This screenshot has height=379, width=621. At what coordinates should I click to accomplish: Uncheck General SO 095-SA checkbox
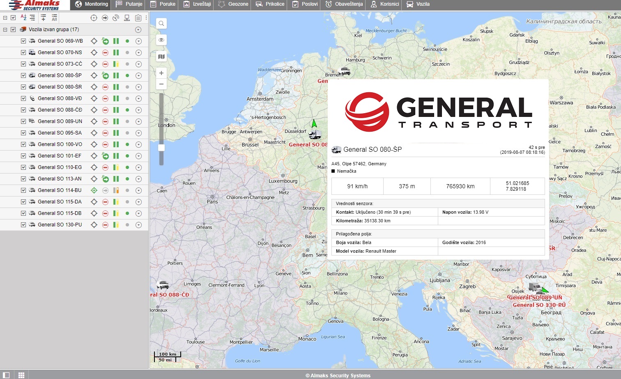pos(23,133)
